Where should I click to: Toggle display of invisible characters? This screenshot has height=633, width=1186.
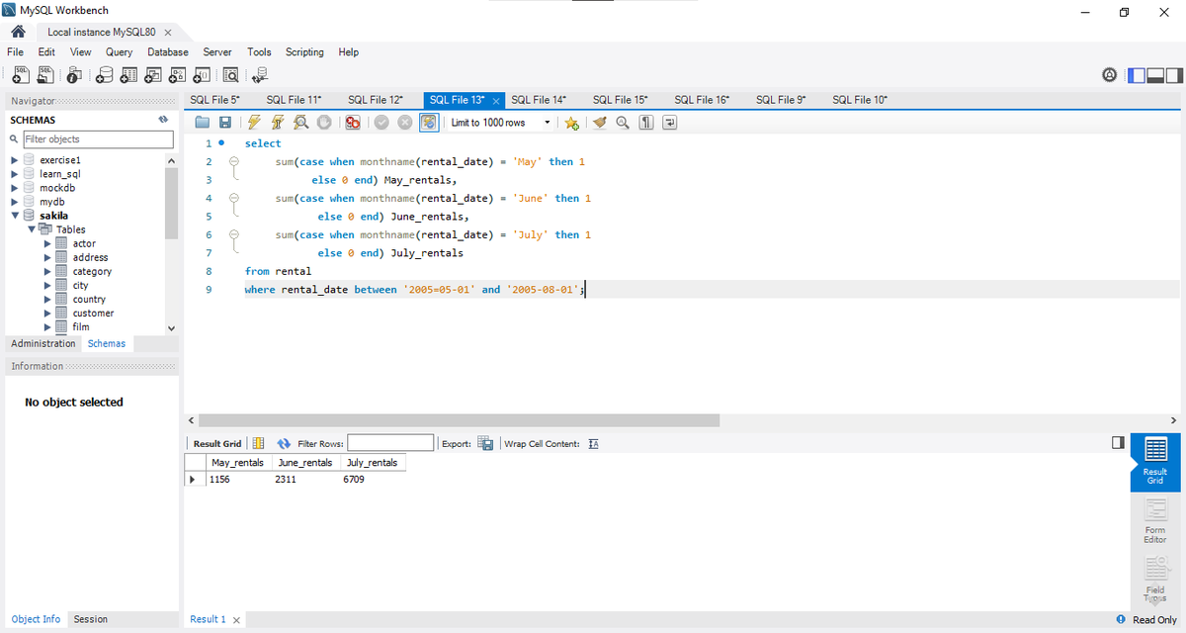tap(644, 122)
